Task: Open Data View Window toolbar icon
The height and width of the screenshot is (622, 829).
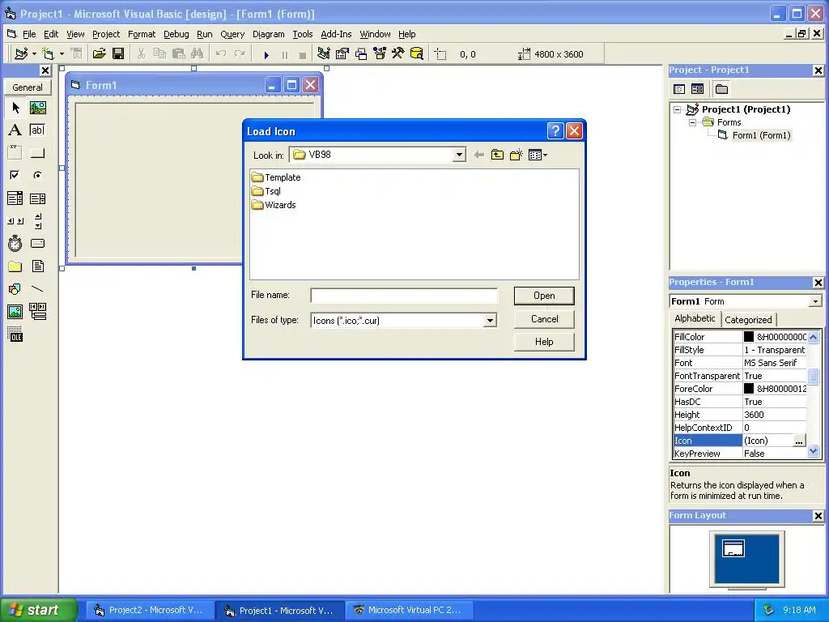Action: coord(417,53)
